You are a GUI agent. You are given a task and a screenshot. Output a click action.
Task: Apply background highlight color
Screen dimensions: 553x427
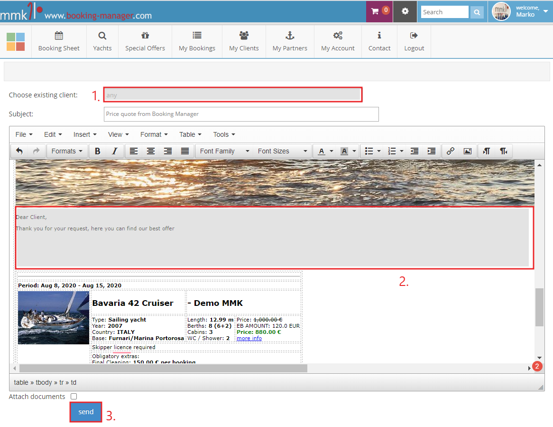click(344, 151)
